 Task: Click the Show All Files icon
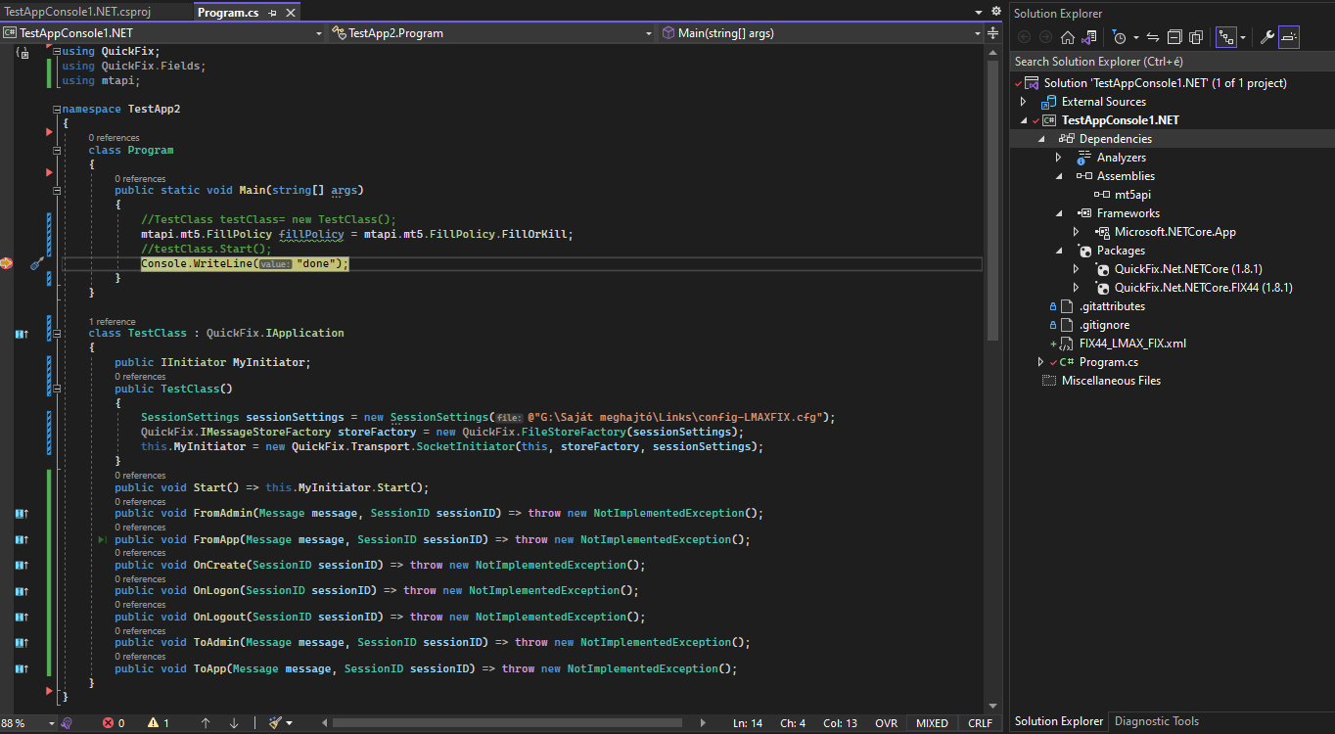click(1196, 37)
